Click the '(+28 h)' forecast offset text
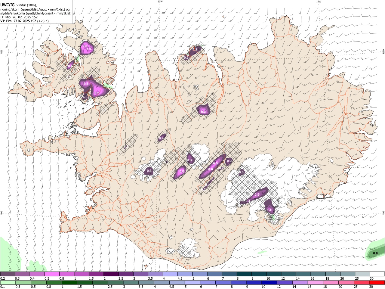The image size is (385, 289). click(x=43, y=21)
